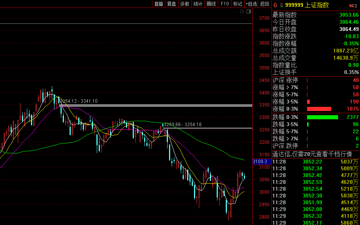Click the green three-line icon beside 999999
The height and width of the screenshot is (225, 360).
(x=281, y=5)
